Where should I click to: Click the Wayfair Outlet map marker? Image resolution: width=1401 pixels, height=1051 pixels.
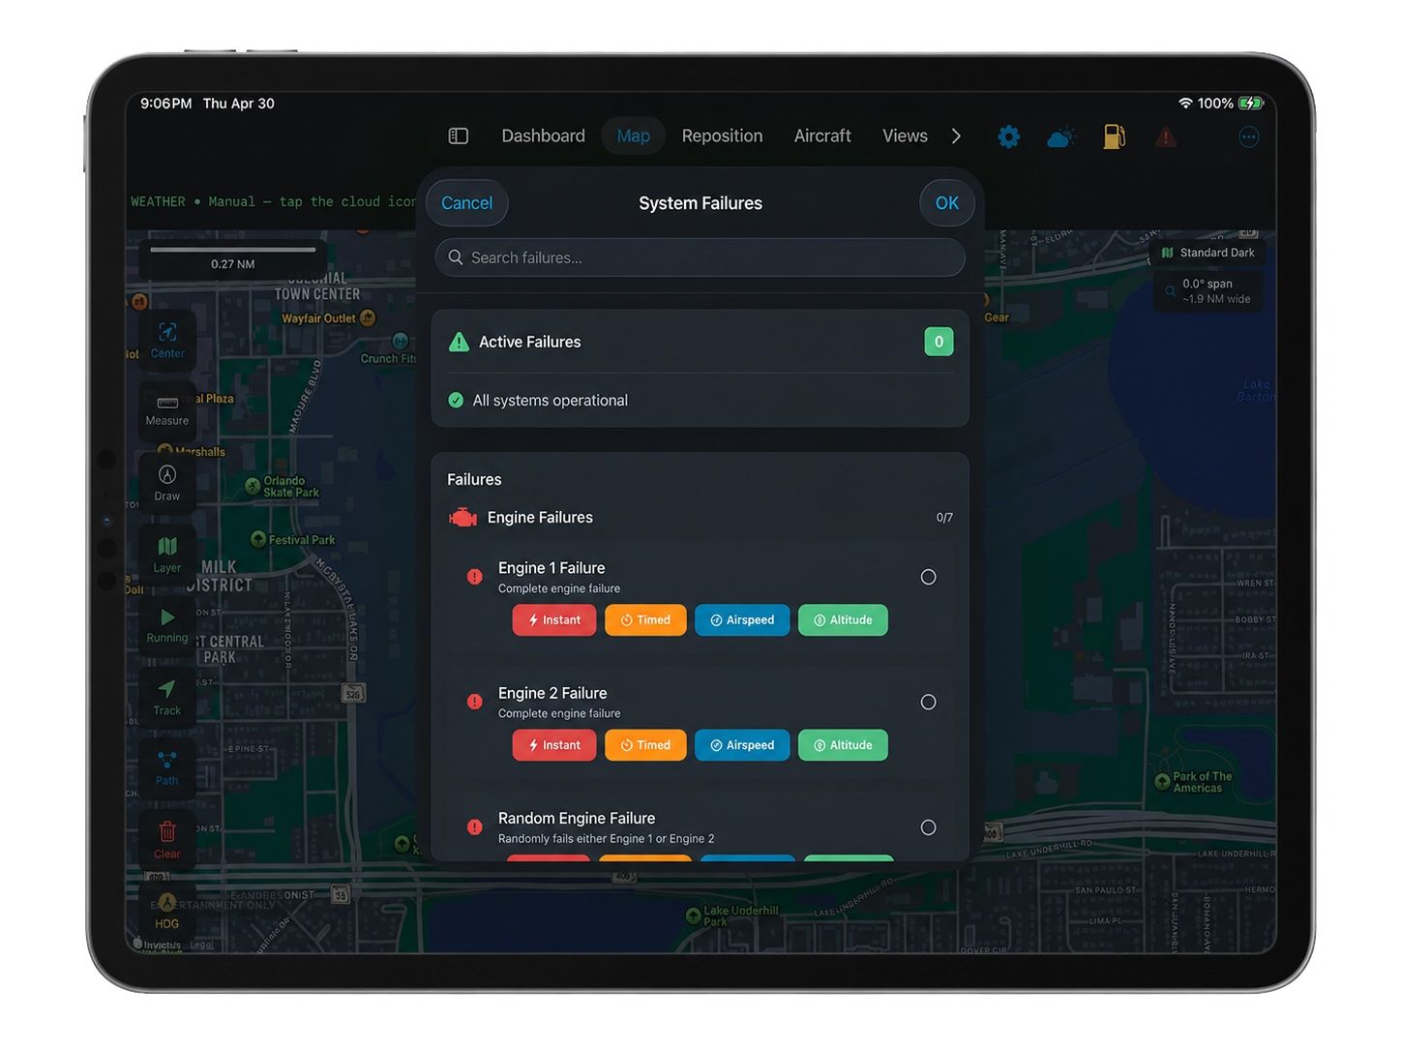click(368, 317)
